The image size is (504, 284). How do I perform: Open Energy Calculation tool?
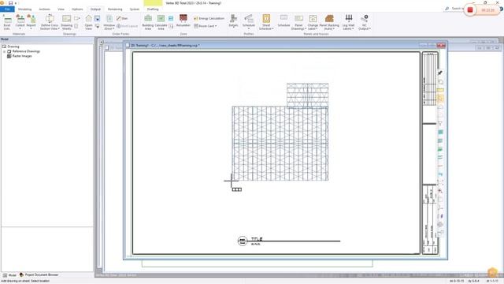[209, 18]
